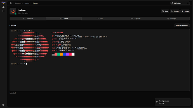The width and height of the screenshot is (193, 108).
Task: Click the pink neofetch color block
Action: coord(56,54)
